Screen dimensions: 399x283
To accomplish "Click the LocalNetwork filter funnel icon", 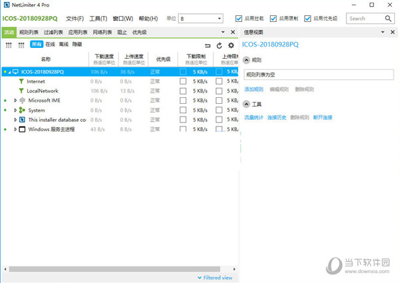I will (x=21, y=91).
